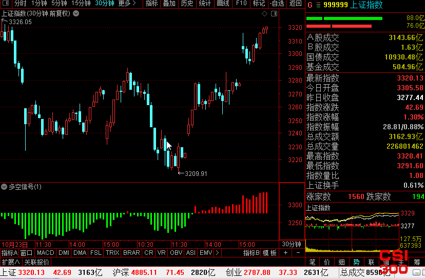
Task: Click the 标记 mark button
Action: click(259, 3)
